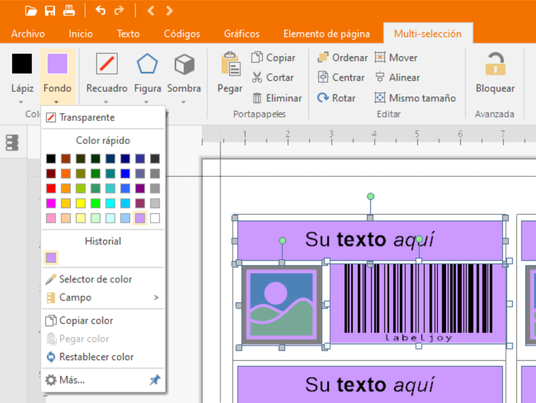Undo the last action
This screenshot has height=403, width=536.
point(100,11)
